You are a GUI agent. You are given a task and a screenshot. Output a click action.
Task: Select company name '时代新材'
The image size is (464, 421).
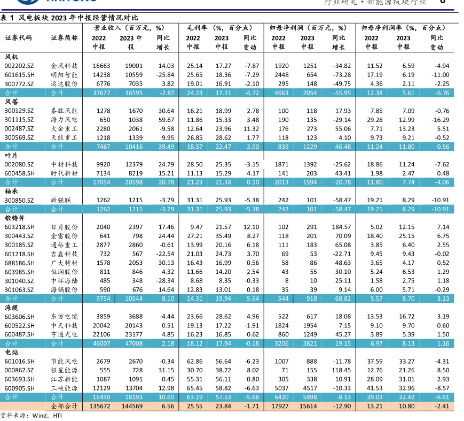64,173
